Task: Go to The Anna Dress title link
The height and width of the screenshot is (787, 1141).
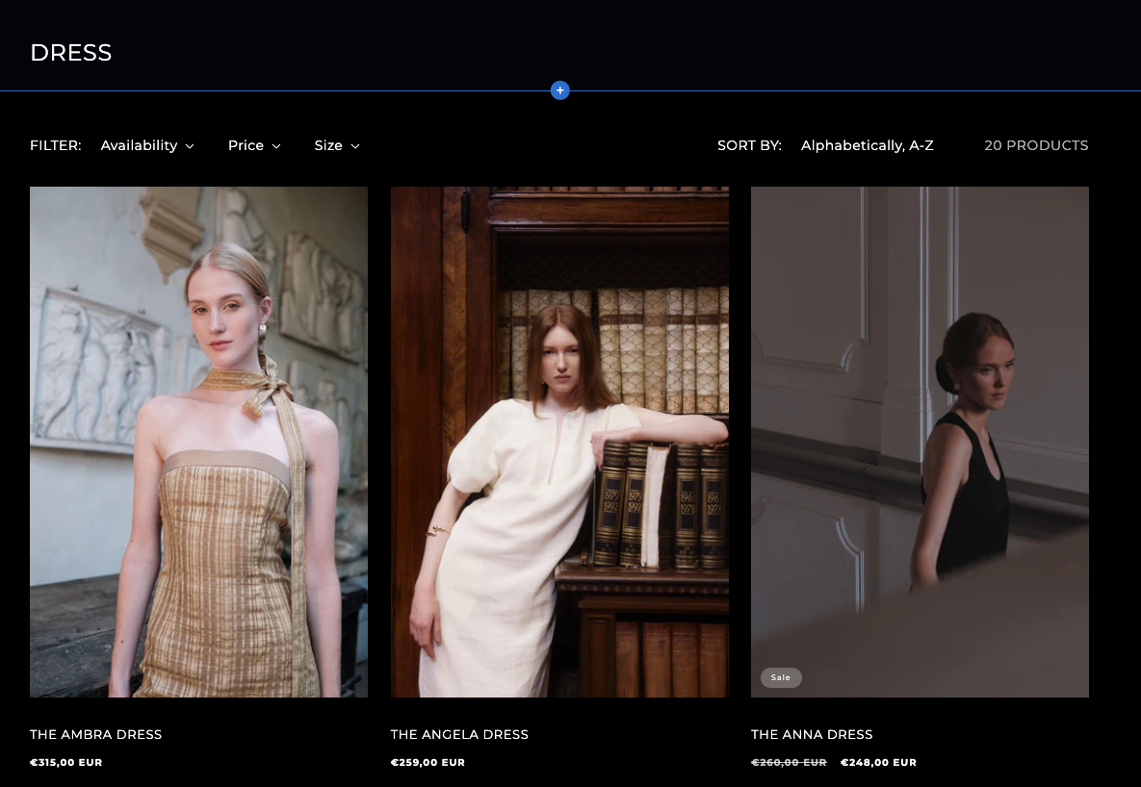Action: point(812,734)
